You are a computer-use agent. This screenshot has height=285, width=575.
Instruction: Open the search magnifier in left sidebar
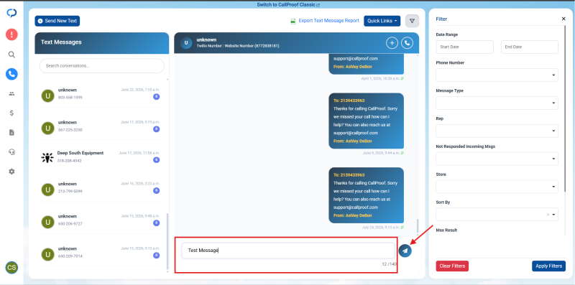[11, 55]
